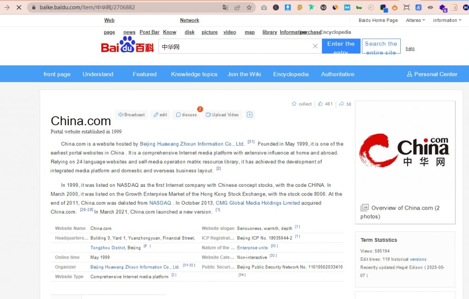View historical versions link
The width and height of the screenshot is (469, 299).
418,259
